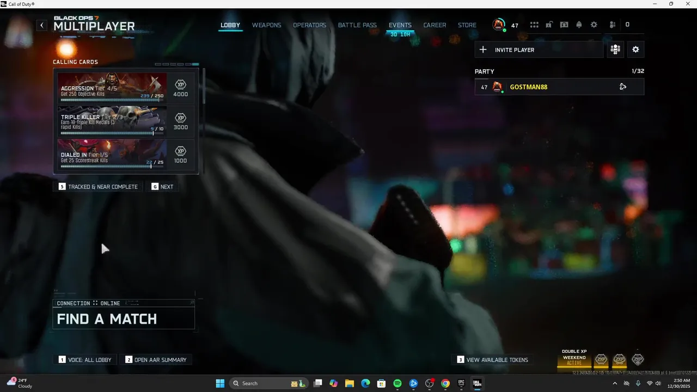The image size is (697, 392).
Task: Click the XP badge on Dialed In card
Action: 180,151
